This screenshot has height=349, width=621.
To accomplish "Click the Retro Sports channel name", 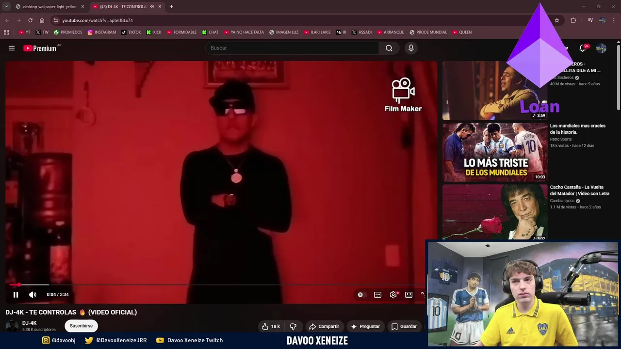I will (561, 139).
